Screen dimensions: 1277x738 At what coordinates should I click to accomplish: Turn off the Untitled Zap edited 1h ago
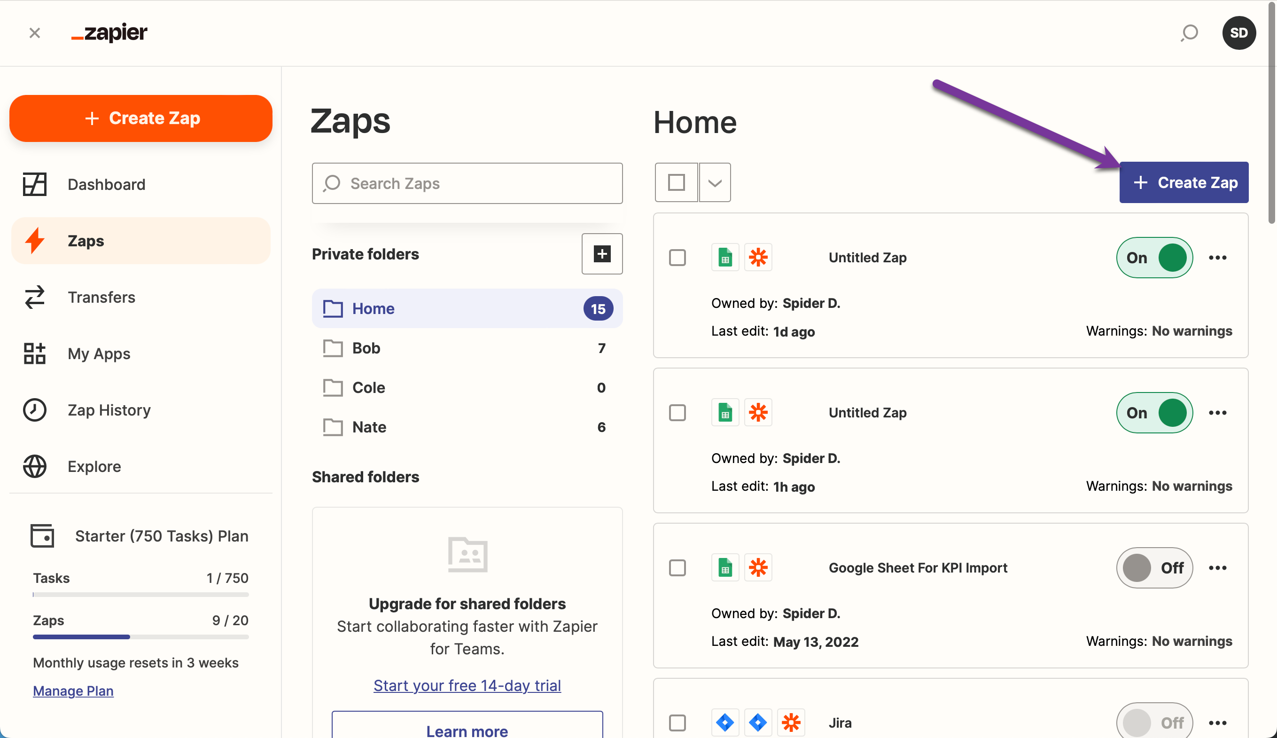(x=1154, y=413)
